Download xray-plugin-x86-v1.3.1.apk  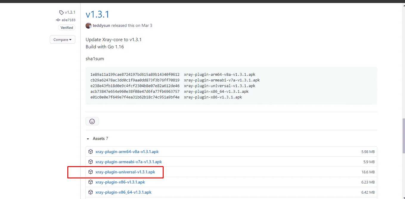tap(120, 182)
